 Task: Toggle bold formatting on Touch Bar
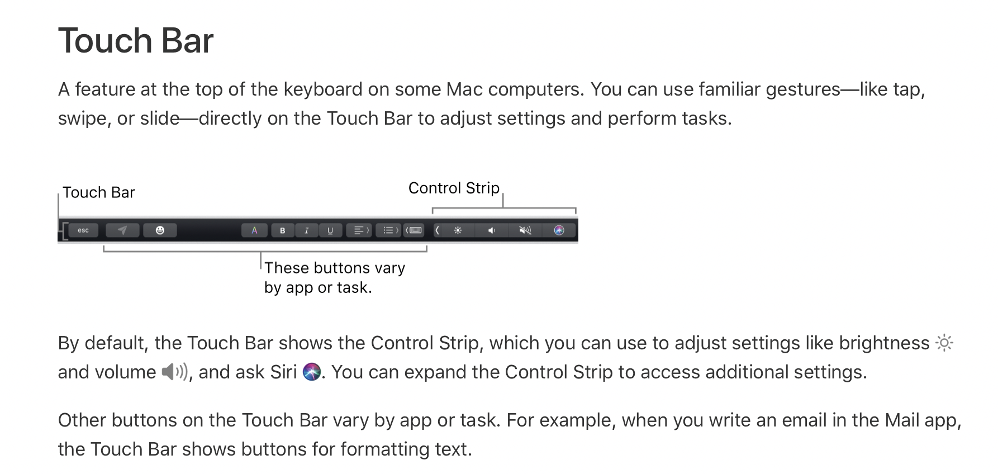click(x=283, y=230)
